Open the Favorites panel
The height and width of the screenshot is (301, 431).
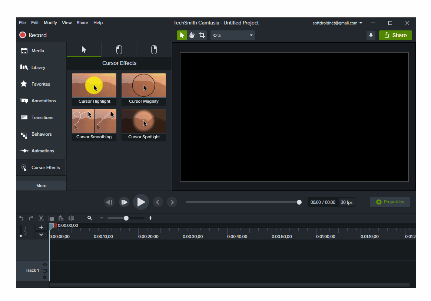[x=41, y=84]
